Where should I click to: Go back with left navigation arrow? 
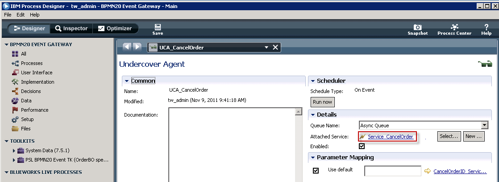pyautogui.click(x=127, y=47)
